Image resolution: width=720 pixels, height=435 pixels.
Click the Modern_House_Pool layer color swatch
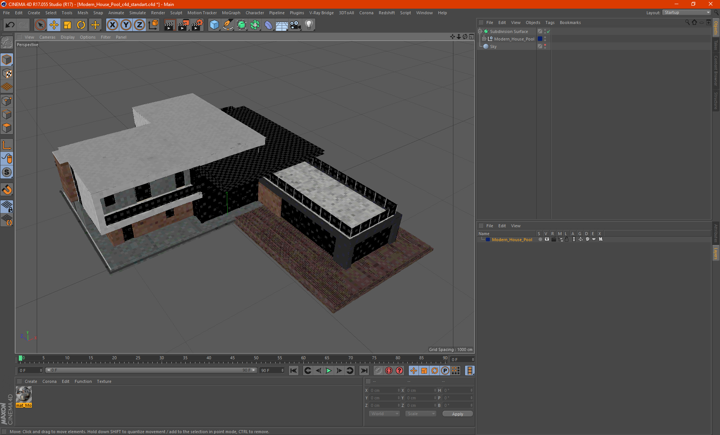(x=488, y=239)
